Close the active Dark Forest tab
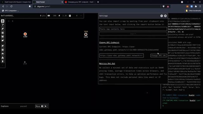Screen dimensions: 203x114 tap(62, 2)
